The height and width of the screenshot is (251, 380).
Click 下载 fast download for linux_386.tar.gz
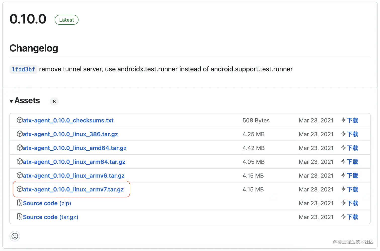350,134
